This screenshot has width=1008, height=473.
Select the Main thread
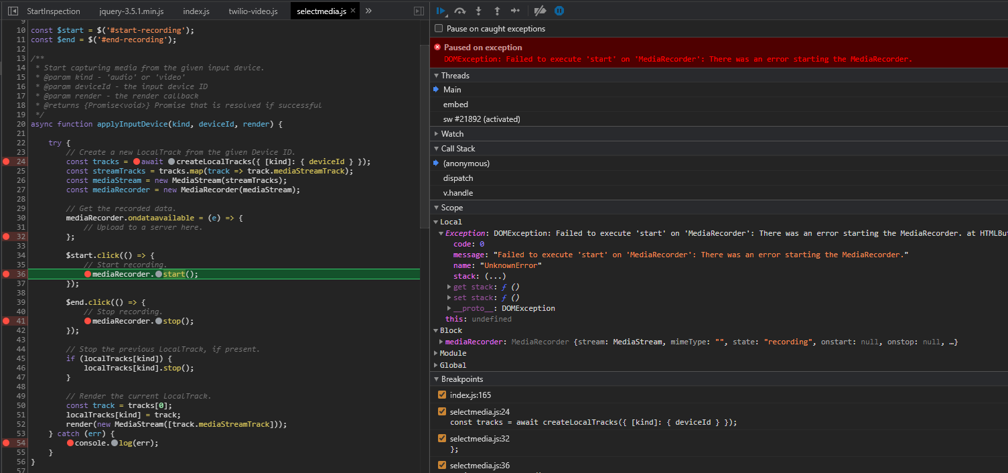click(719, 90)
